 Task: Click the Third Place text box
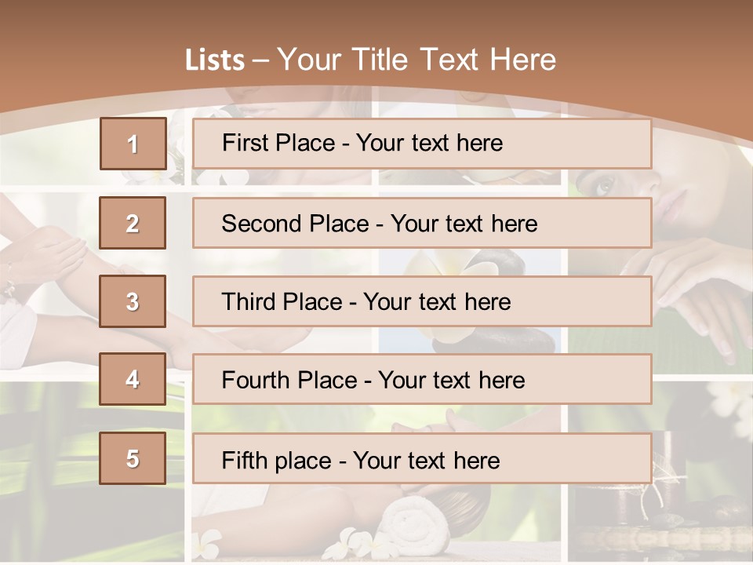pos(422,301)
